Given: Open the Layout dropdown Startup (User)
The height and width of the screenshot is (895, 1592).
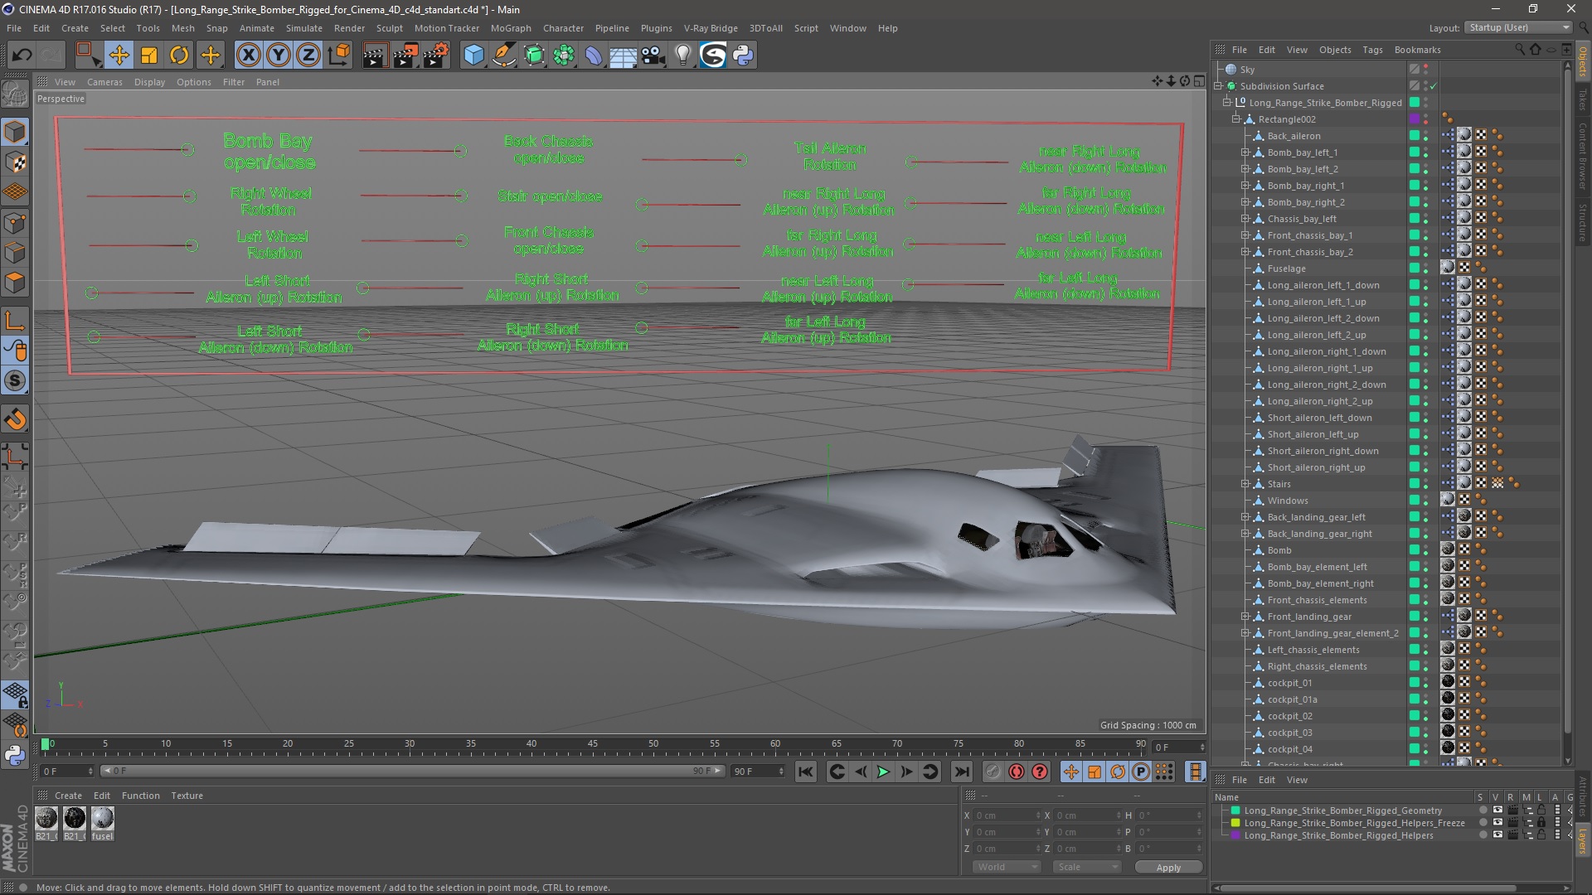Looking at the screenshot, I should [1518, 27].
